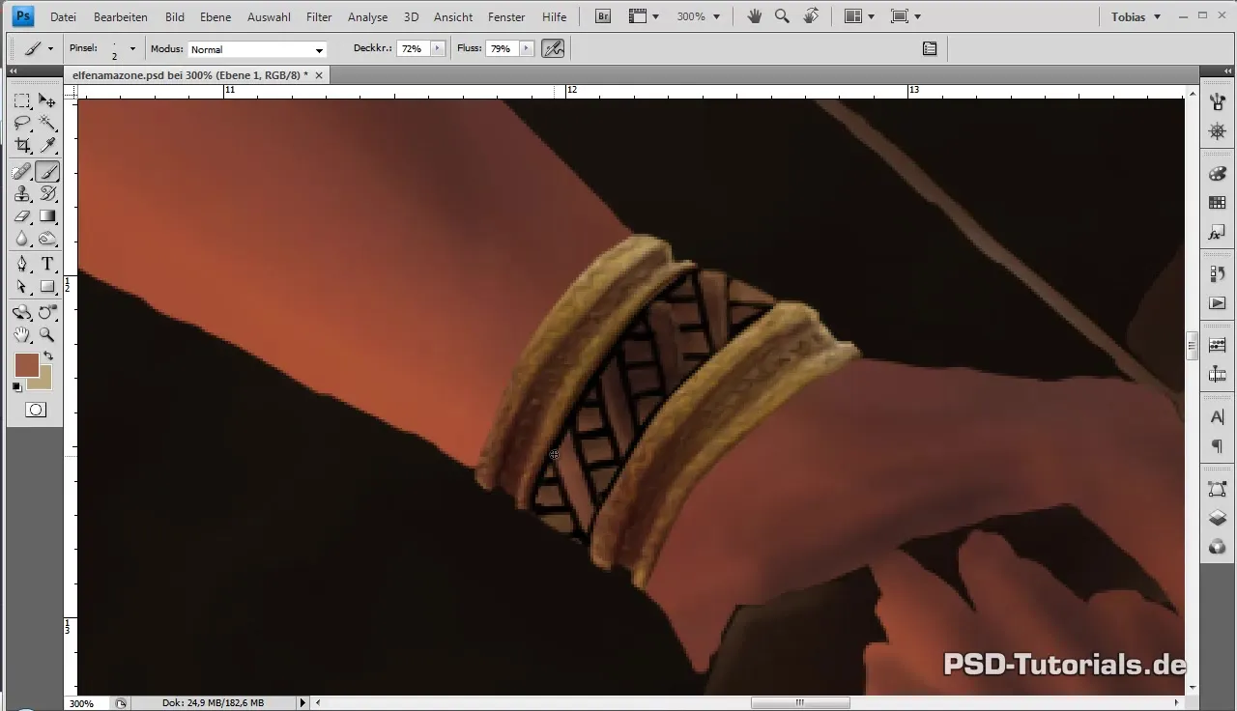Image resolution: width=1237 pixels, height=711 pixels.
Task: Select the Clone Stamp tool
Action: (x=22, y=194)
